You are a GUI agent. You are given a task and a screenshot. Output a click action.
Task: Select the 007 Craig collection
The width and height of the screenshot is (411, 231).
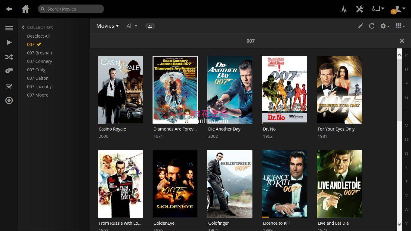pyautogui.click(x=36, y=69)
